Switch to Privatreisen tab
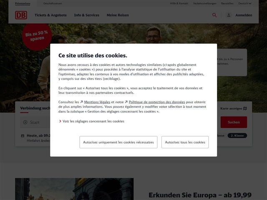 [23, 3]
